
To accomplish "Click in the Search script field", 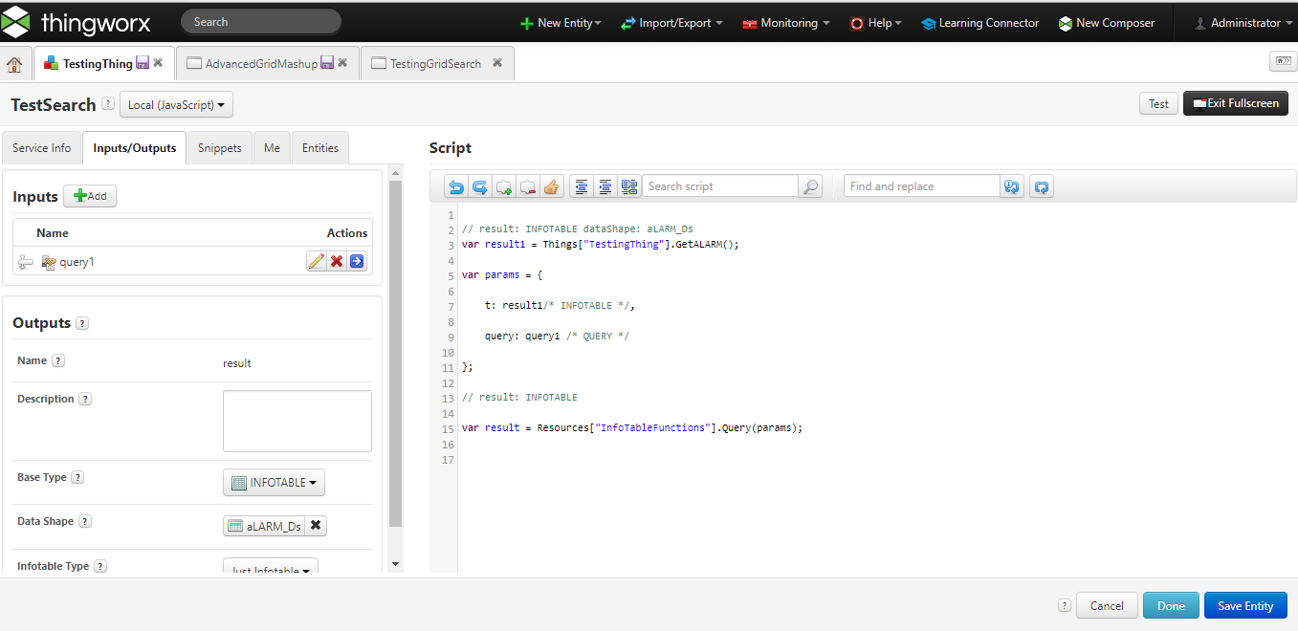I will tap(719, 185).
